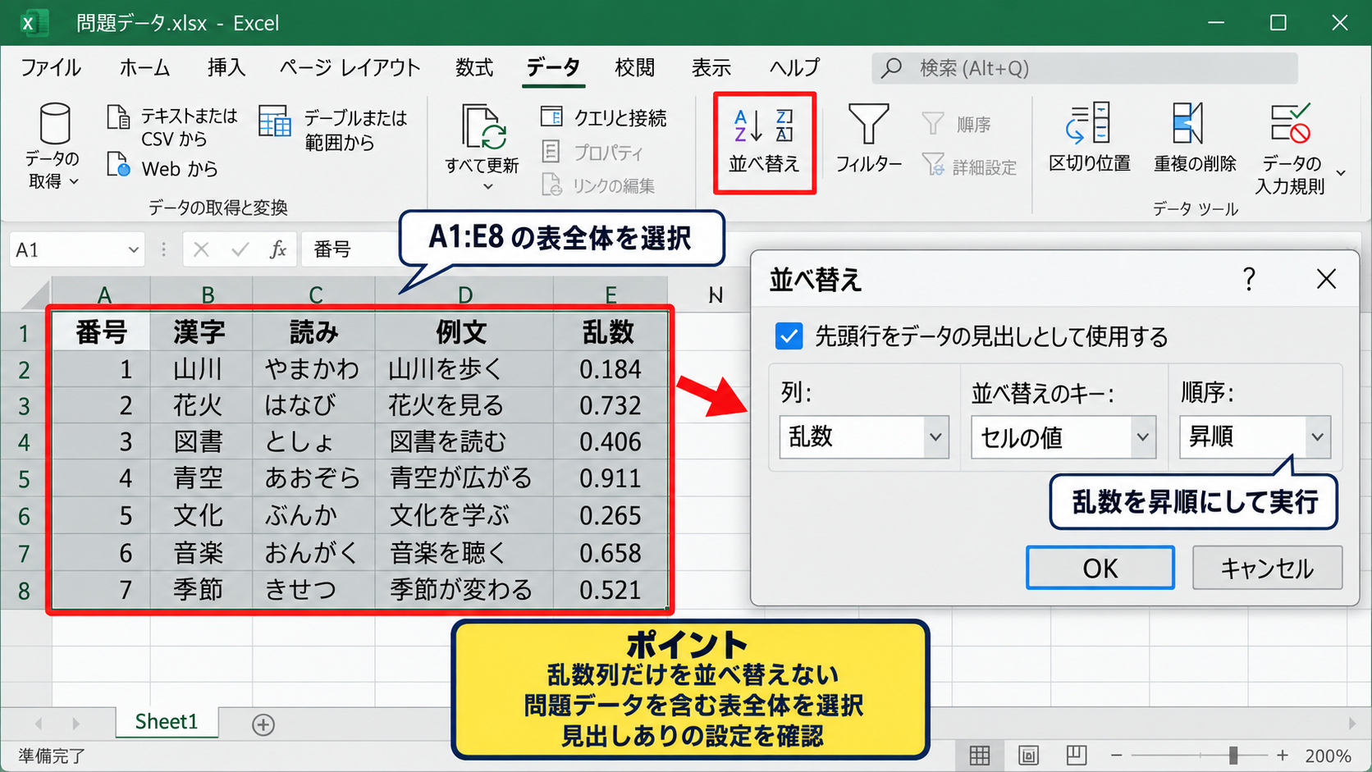This screenshot has width=1372, height=772.
Task: Open the 列 dropdown showing 乱数
Action: 864,436
